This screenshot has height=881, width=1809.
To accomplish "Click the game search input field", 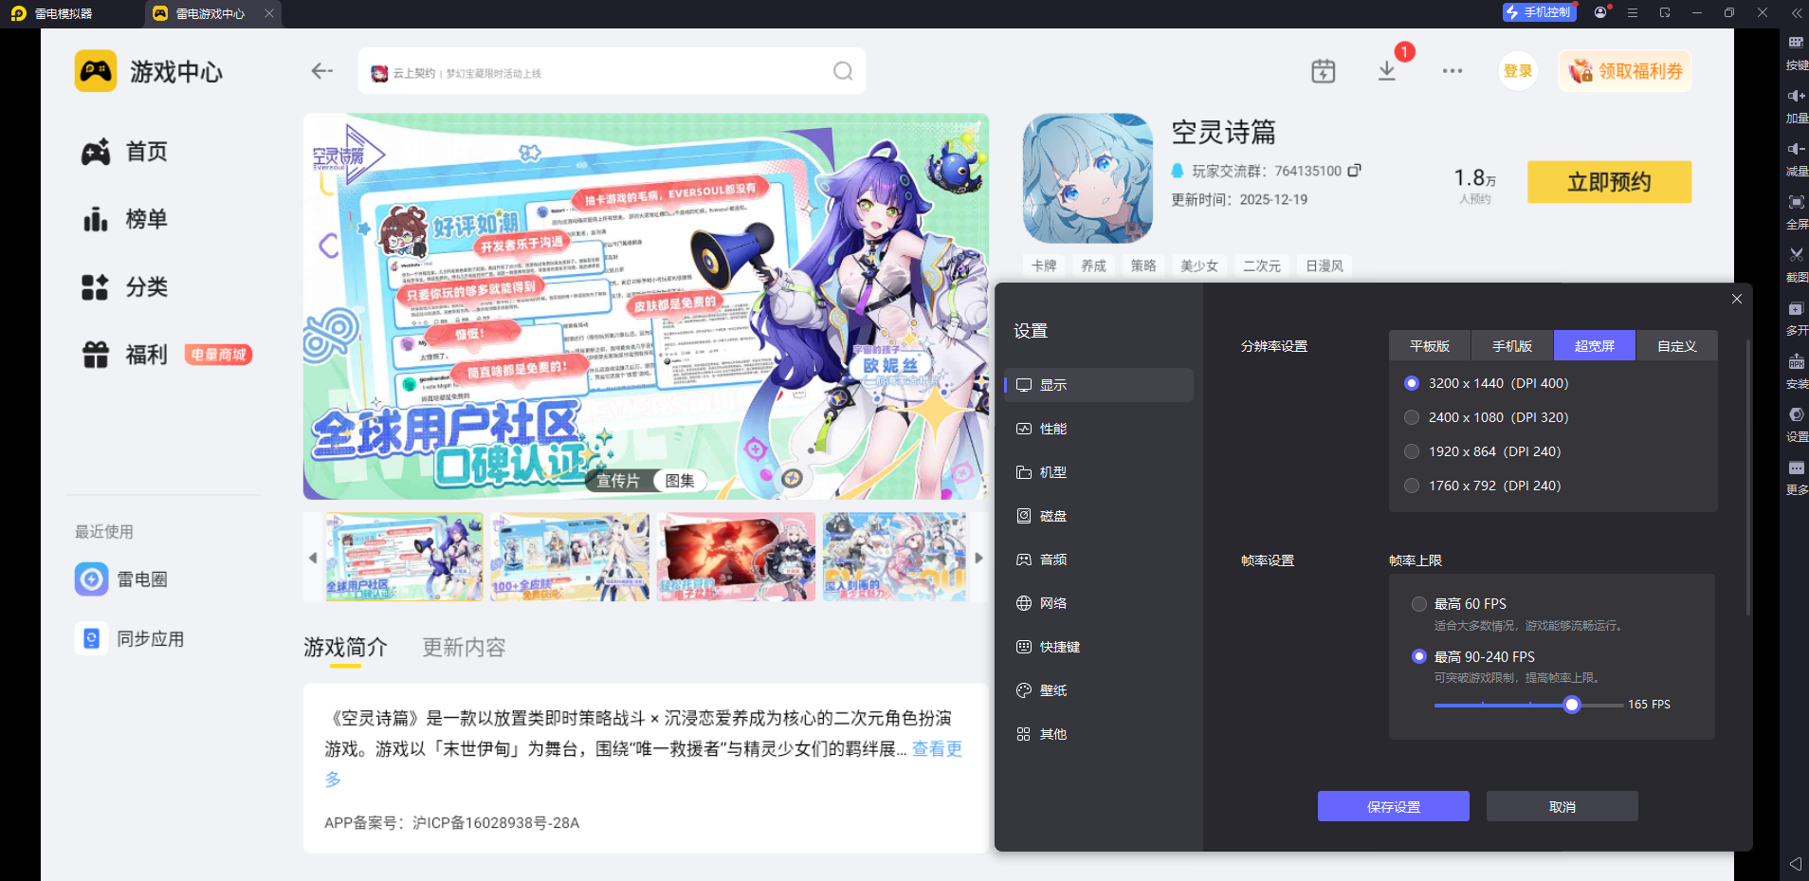I will click(612, 71).
